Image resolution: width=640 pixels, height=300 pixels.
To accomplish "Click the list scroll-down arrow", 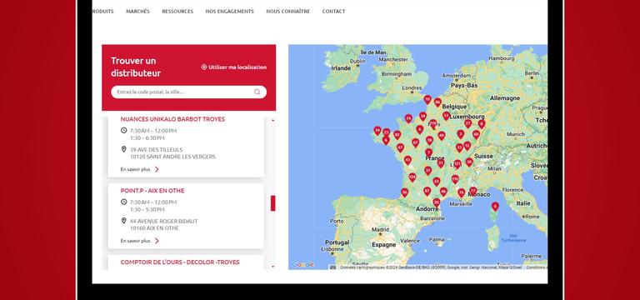I will (x=273, y=266).
